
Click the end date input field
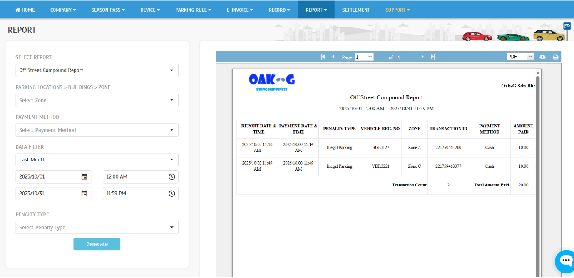pos(48,194)
